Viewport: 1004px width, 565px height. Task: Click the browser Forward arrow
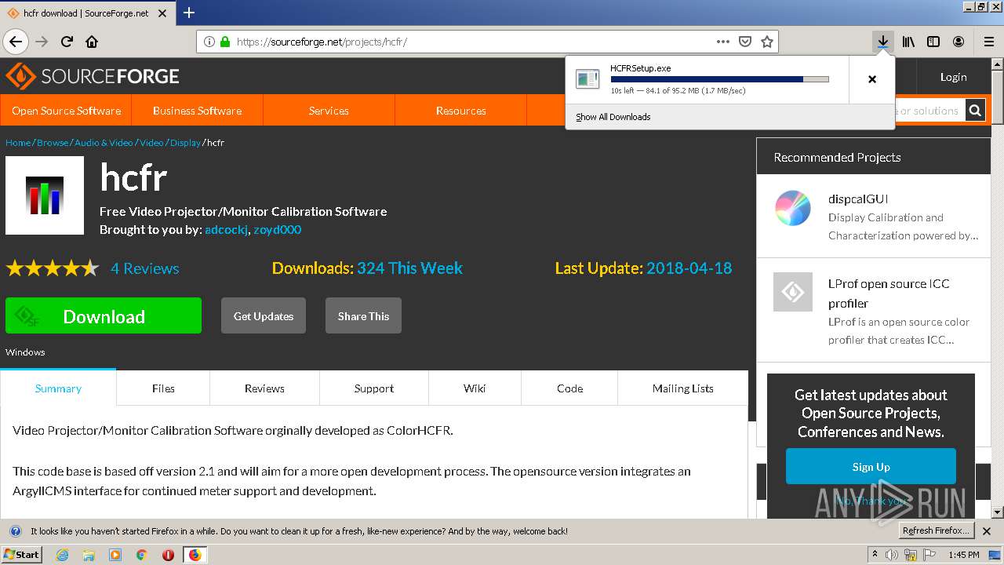point(42,42)
